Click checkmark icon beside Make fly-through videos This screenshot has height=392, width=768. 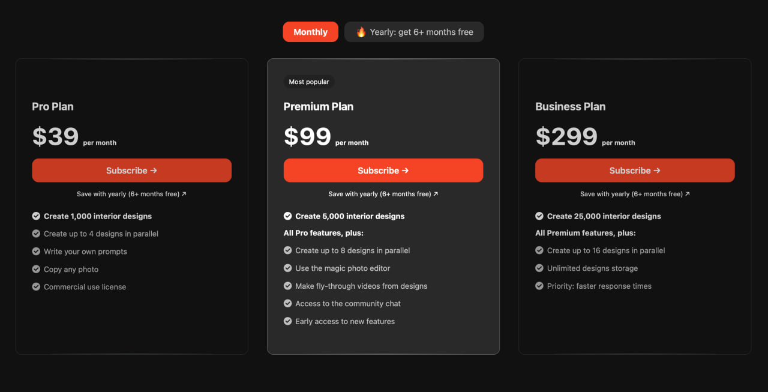[x=288, y=286]
